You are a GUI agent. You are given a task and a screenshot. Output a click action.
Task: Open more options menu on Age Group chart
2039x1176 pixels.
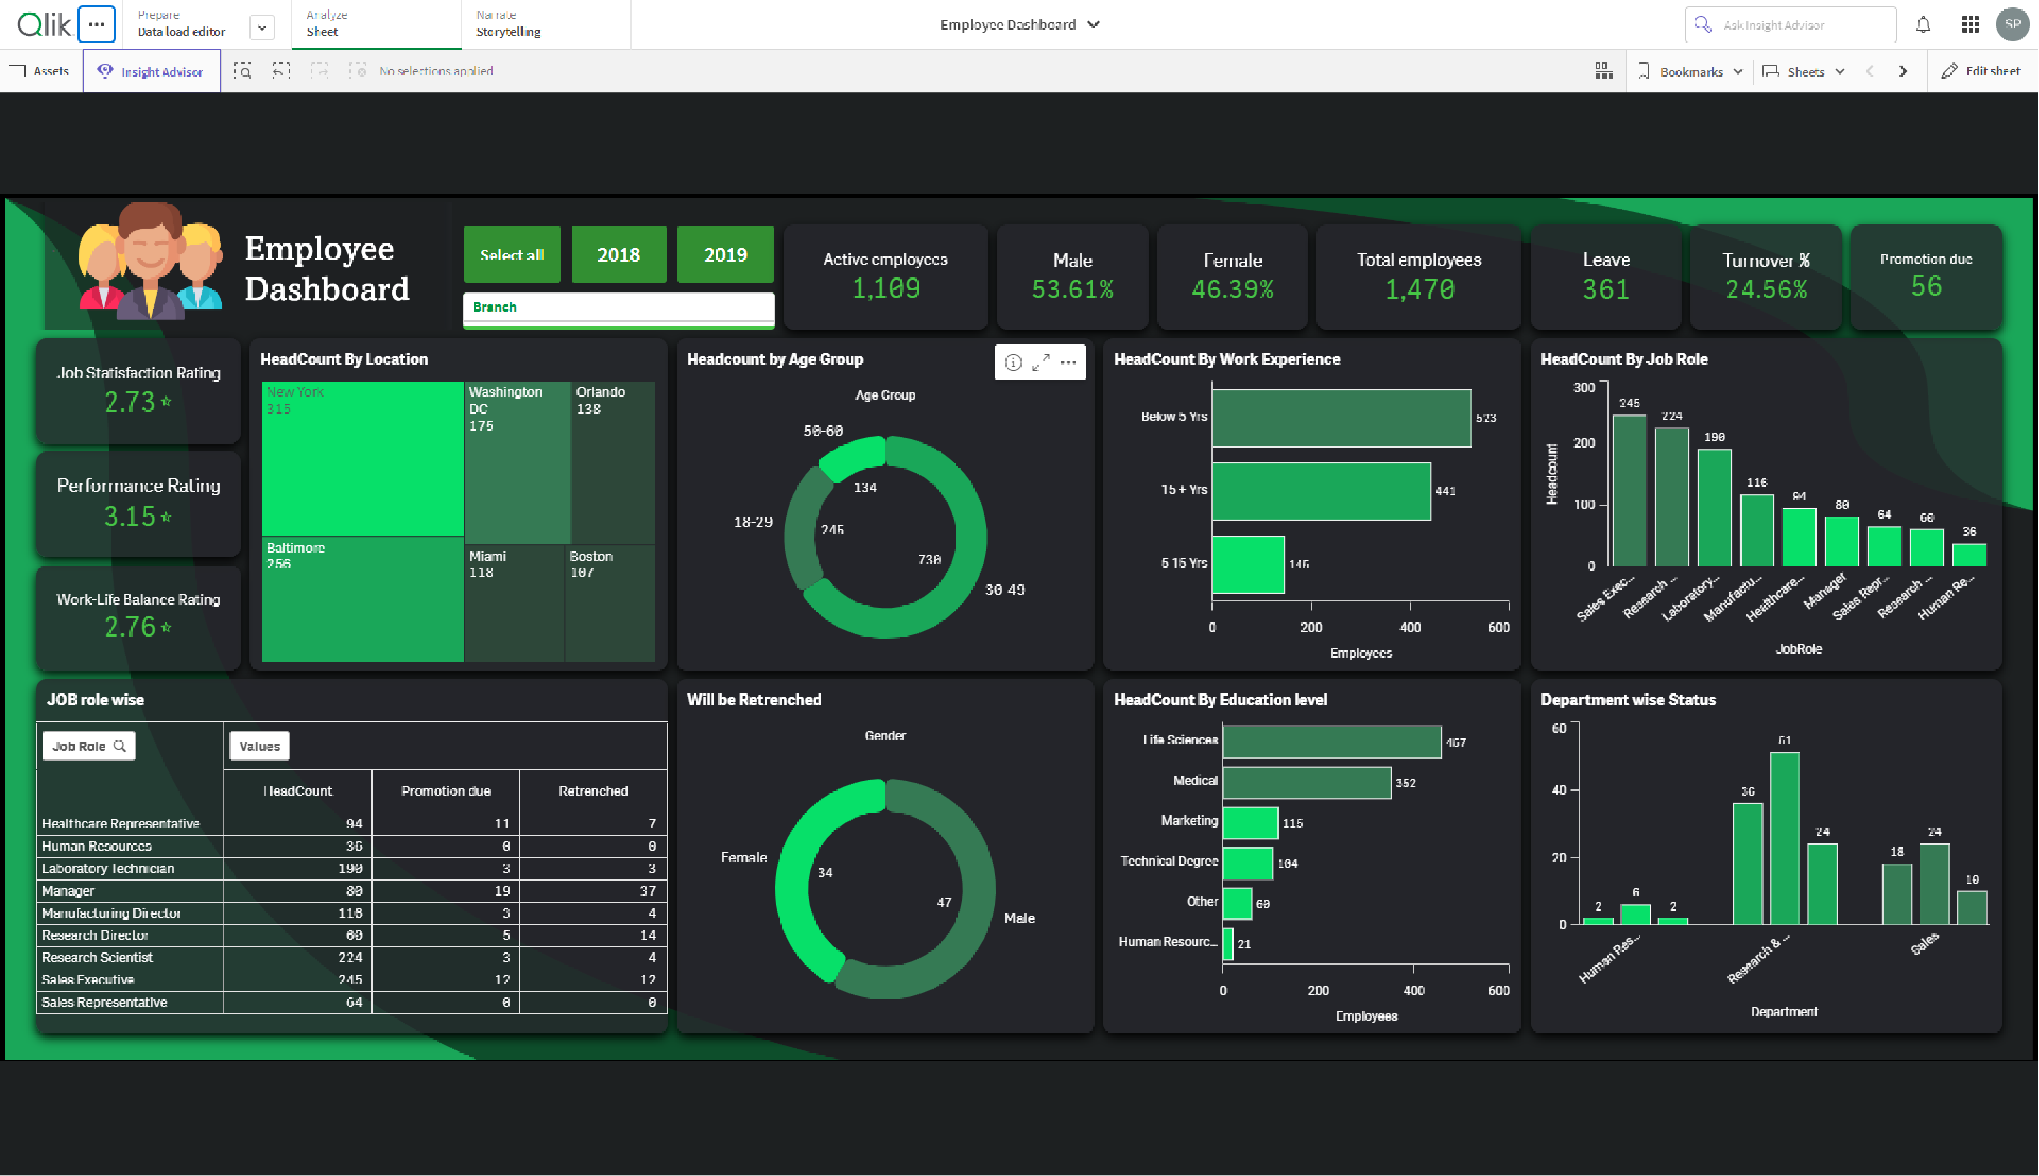pyautogui.click(x=1068, y=363)
